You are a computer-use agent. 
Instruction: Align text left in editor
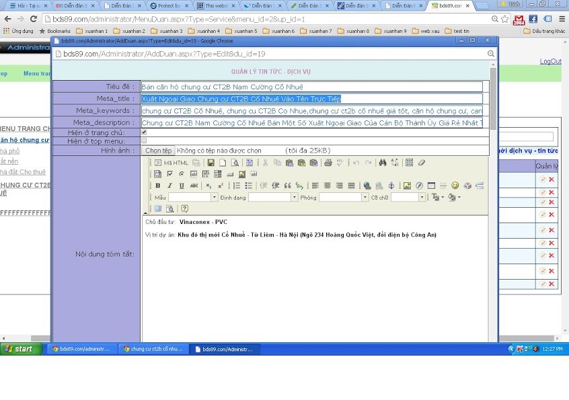[x=315, y=186]
